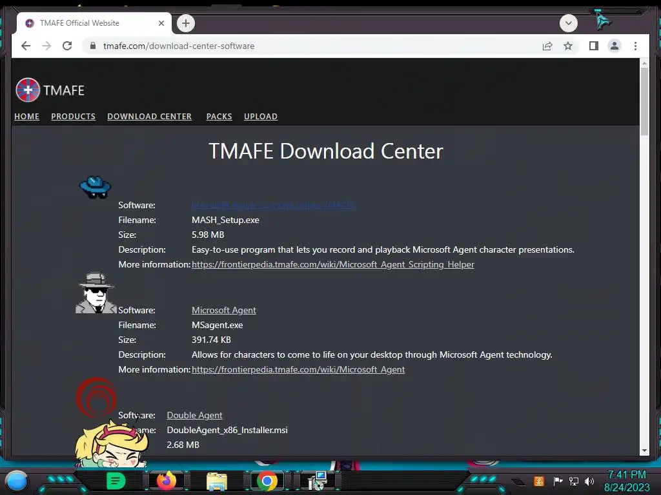Image resolution: width=661 pixels, height=495 pixels.
Task: Close the TMAFE Official Website tab
Action: 161,23
